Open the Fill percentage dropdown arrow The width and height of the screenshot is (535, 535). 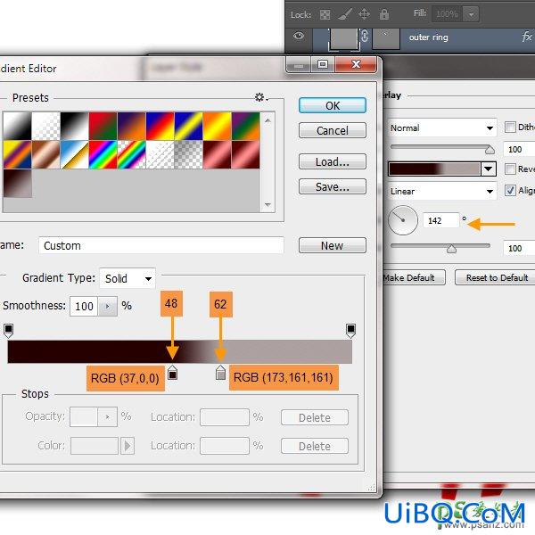[x=471, y=14]
